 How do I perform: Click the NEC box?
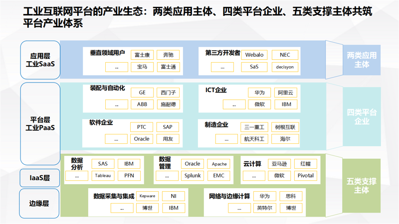(x=285, y=55)
